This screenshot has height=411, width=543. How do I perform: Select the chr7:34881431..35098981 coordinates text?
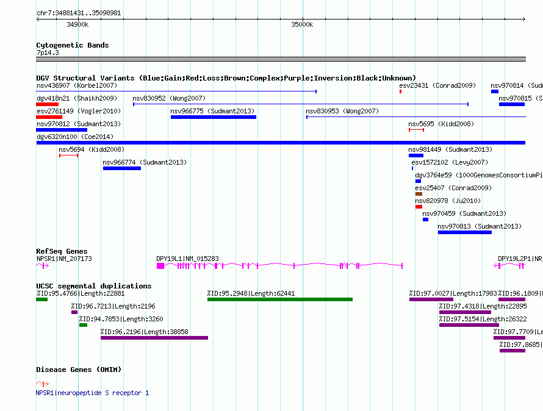point(79,13)
